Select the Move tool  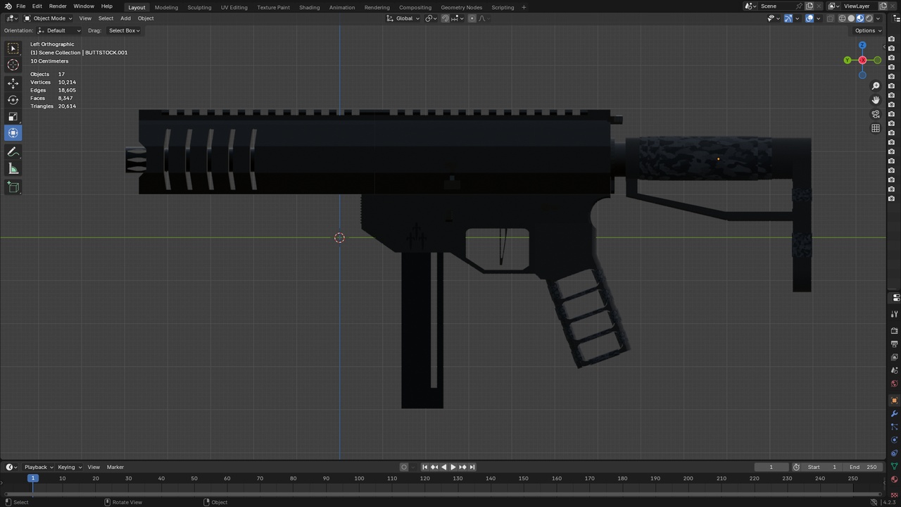click(x=13, y=82)
